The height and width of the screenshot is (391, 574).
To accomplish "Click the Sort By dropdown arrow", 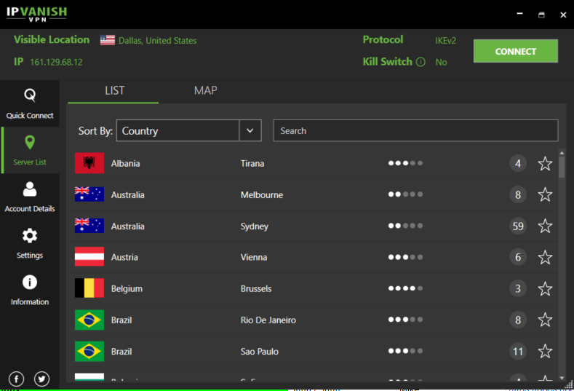I will (250, 130).
